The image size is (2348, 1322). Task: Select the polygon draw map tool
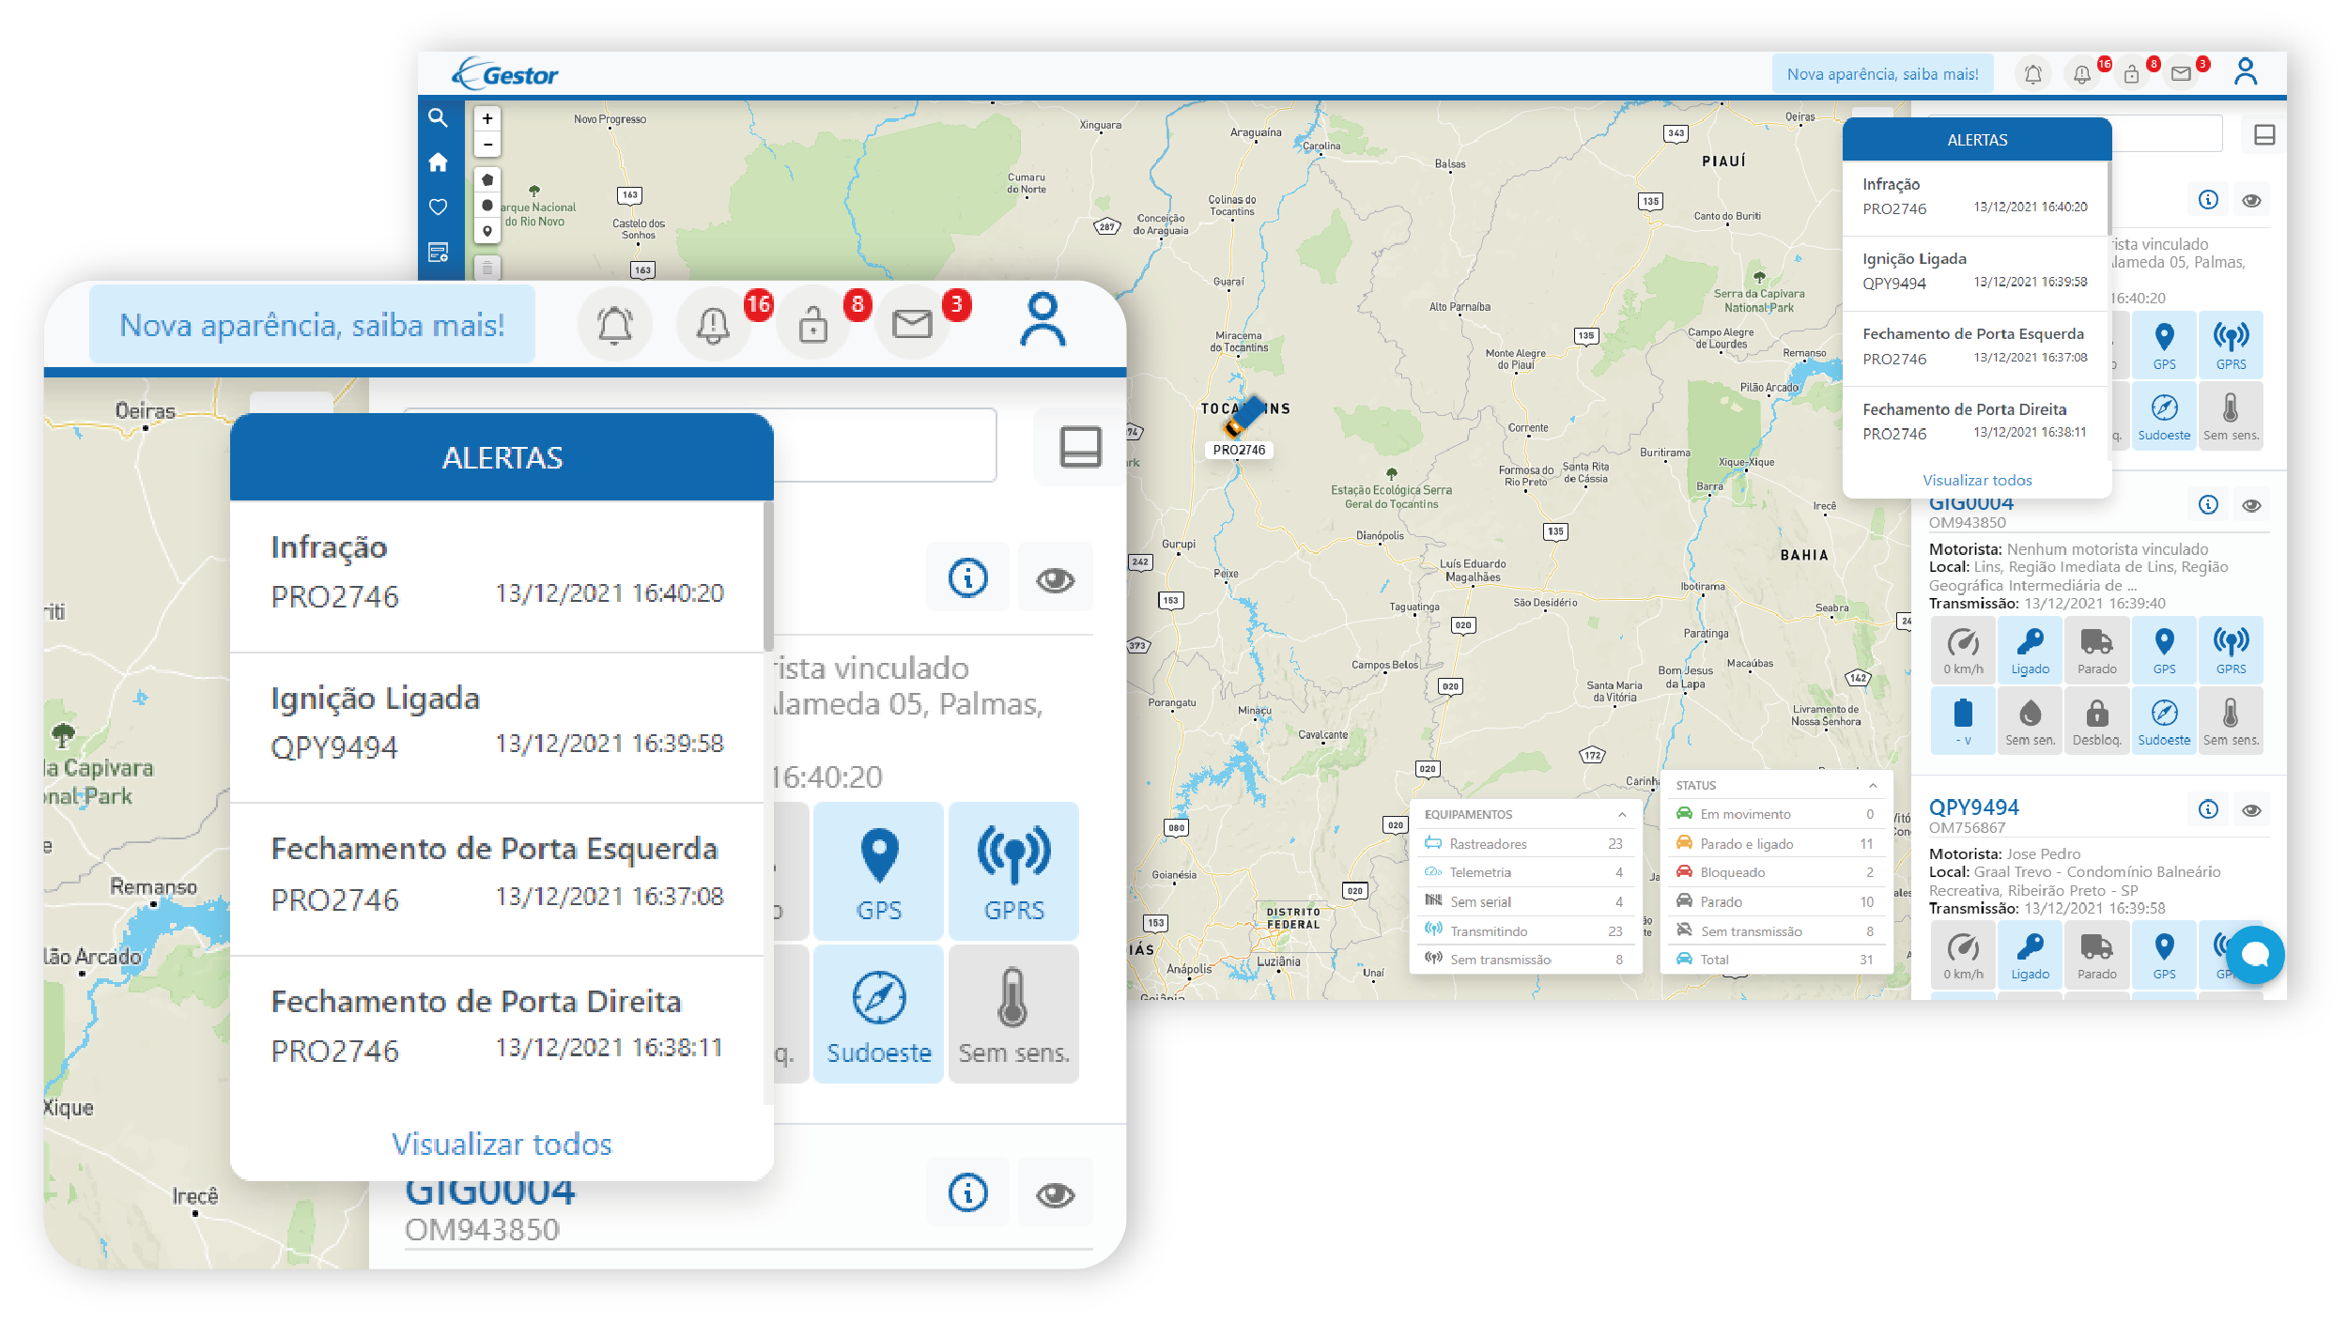click(487, 179)
